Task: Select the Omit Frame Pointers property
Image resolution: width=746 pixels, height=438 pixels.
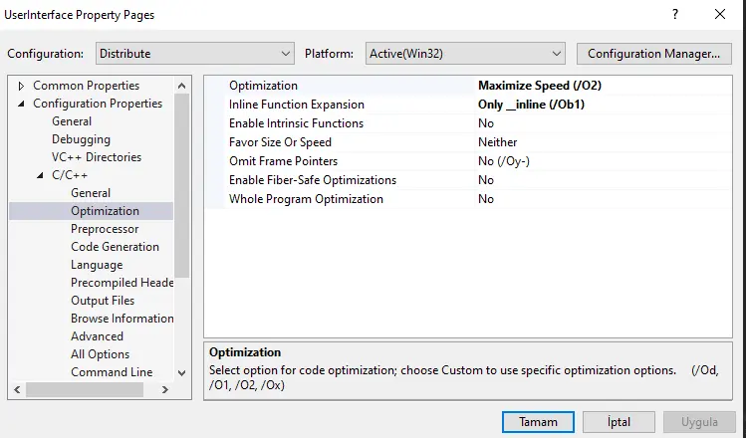Action: coord(283,161)
